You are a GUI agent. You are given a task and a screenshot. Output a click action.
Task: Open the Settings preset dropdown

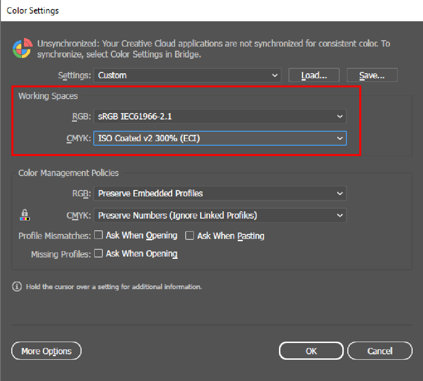[x=187, y=75]
